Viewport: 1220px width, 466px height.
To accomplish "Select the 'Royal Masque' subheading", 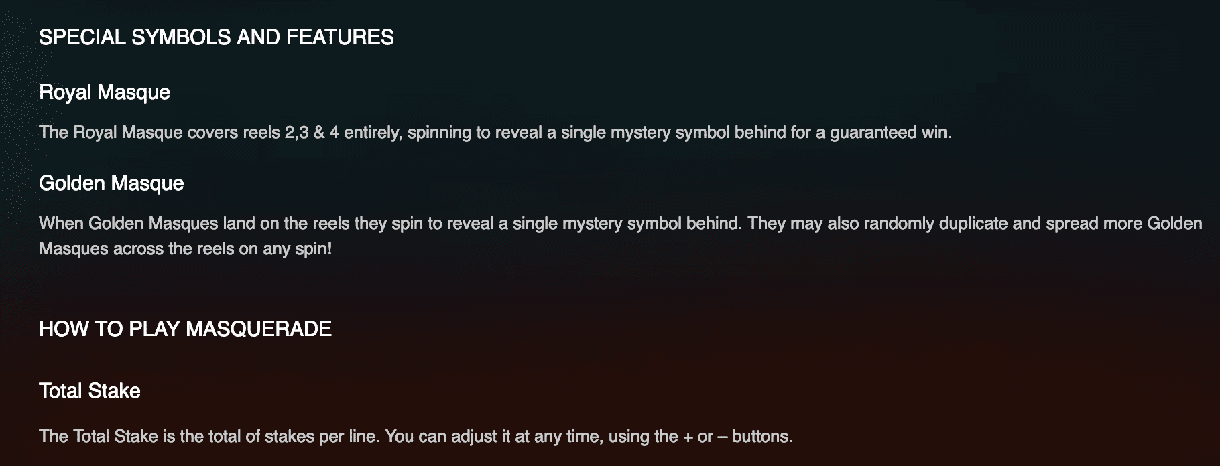I will click(105, 92).
